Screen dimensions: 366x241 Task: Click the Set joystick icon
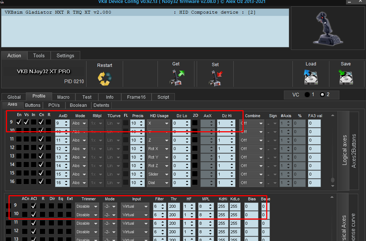click(x=216, y=78)
